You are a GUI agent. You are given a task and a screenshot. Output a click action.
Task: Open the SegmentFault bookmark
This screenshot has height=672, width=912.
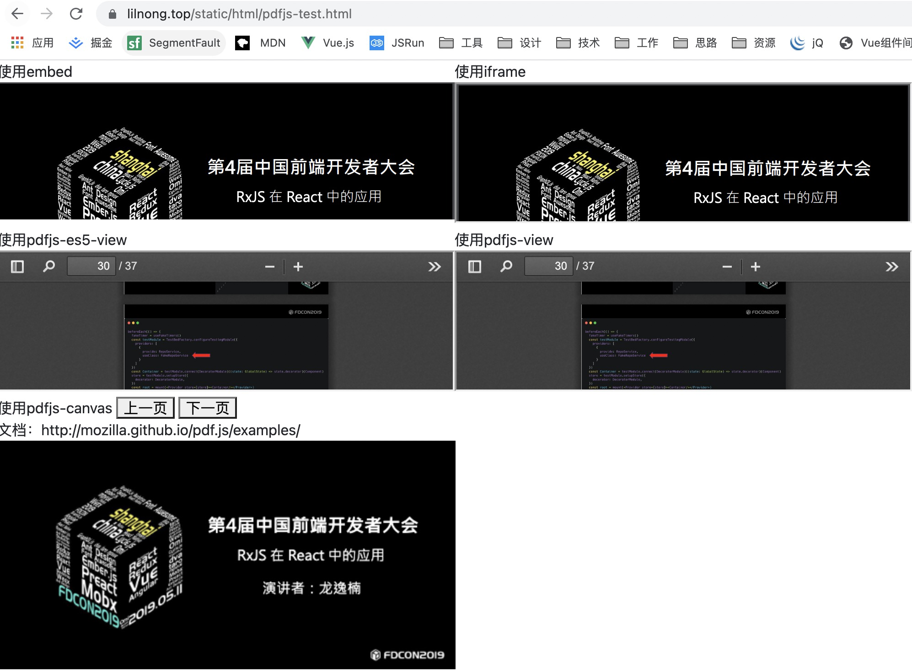click(x=174, y=43)
